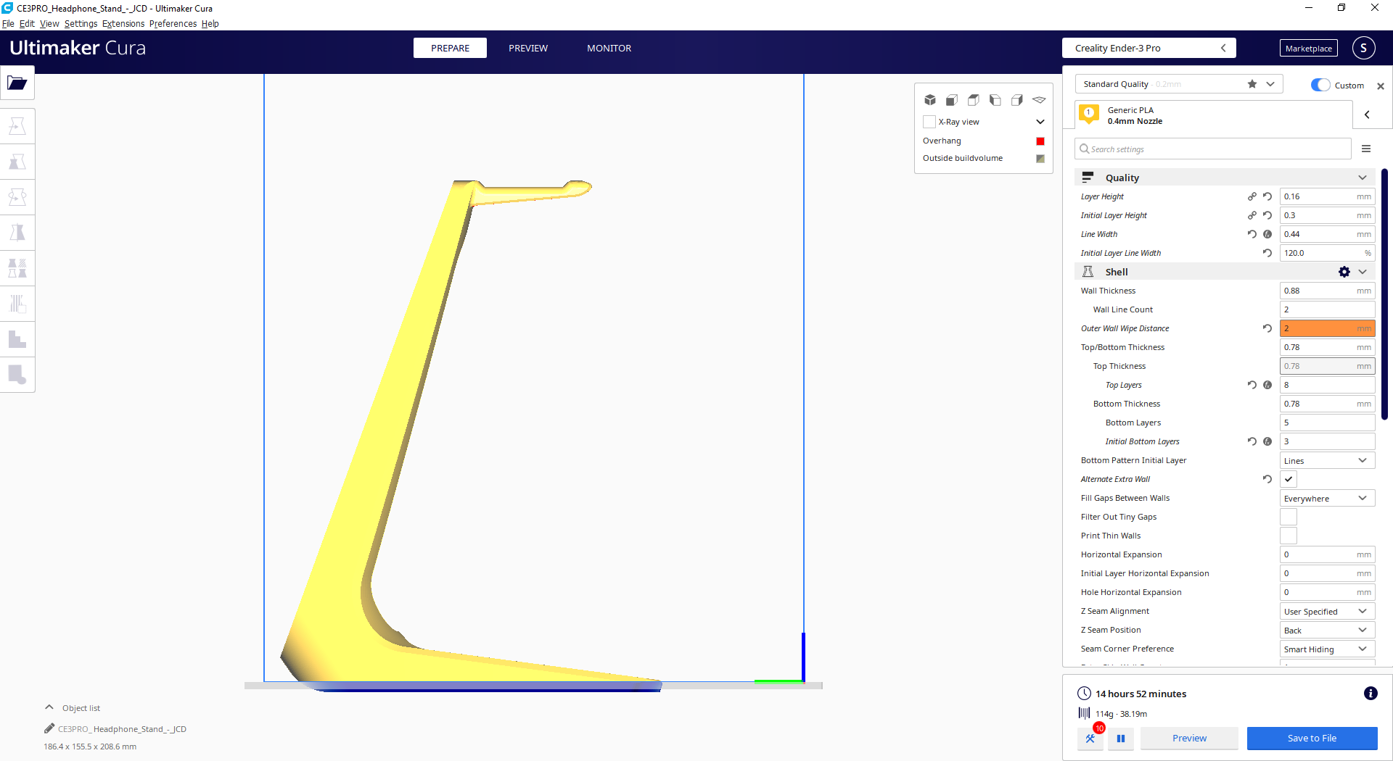Click the pause slicing button

[1121, 739]
